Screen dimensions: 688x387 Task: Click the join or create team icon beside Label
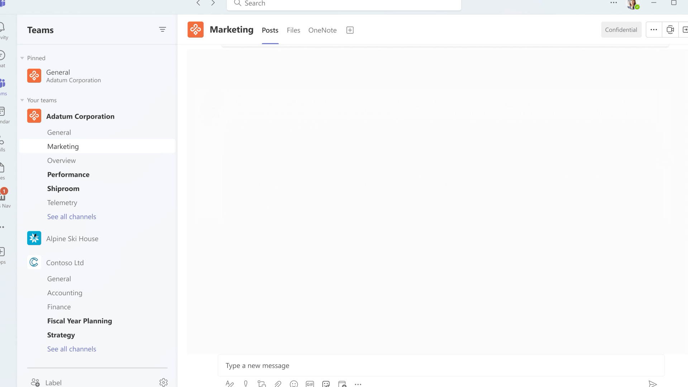[x=35, y=382]
